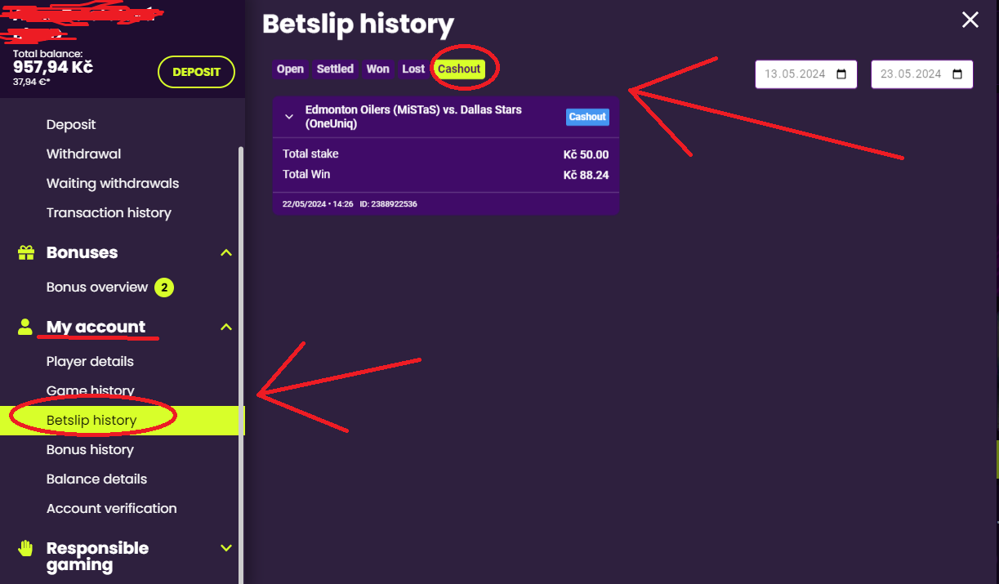Viewport: 999px width, 584px height.
Task: Show Won betslips
Action: pos(377,69)
